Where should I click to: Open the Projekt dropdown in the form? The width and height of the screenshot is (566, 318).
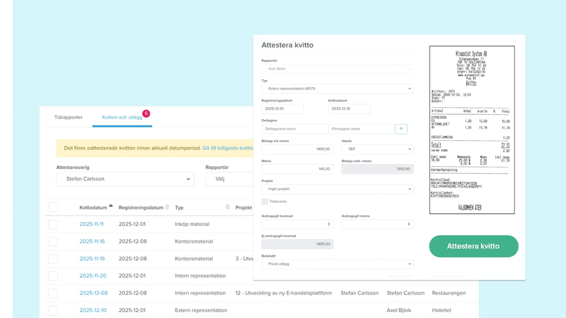(x=337, y=189)
